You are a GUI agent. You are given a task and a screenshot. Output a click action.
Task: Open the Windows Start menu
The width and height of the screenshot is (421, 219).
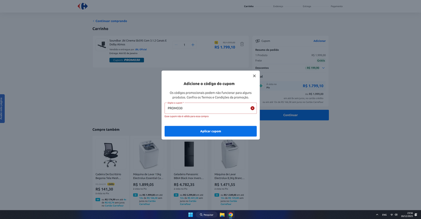pos(190,215)
